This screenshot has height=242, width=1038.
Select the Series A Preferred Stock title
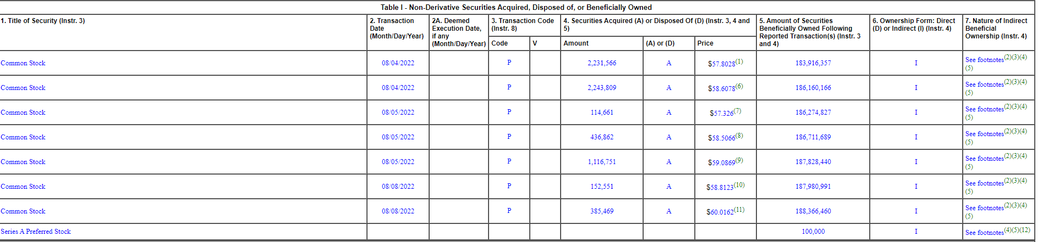click(x=36, y=232)
